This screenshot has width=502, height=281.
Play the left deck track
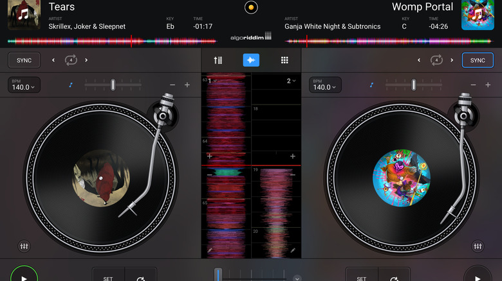pos(24,277)
